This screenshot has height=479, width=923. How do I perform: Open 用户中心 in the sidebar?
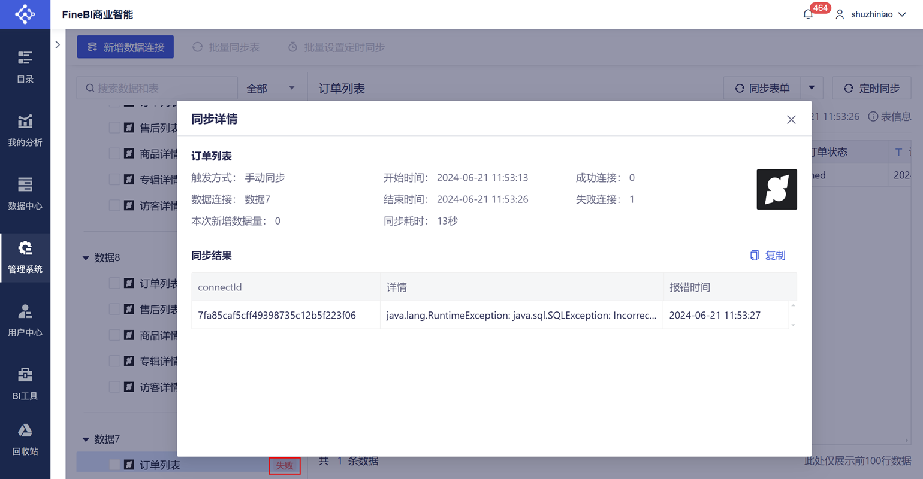[25, 320]
